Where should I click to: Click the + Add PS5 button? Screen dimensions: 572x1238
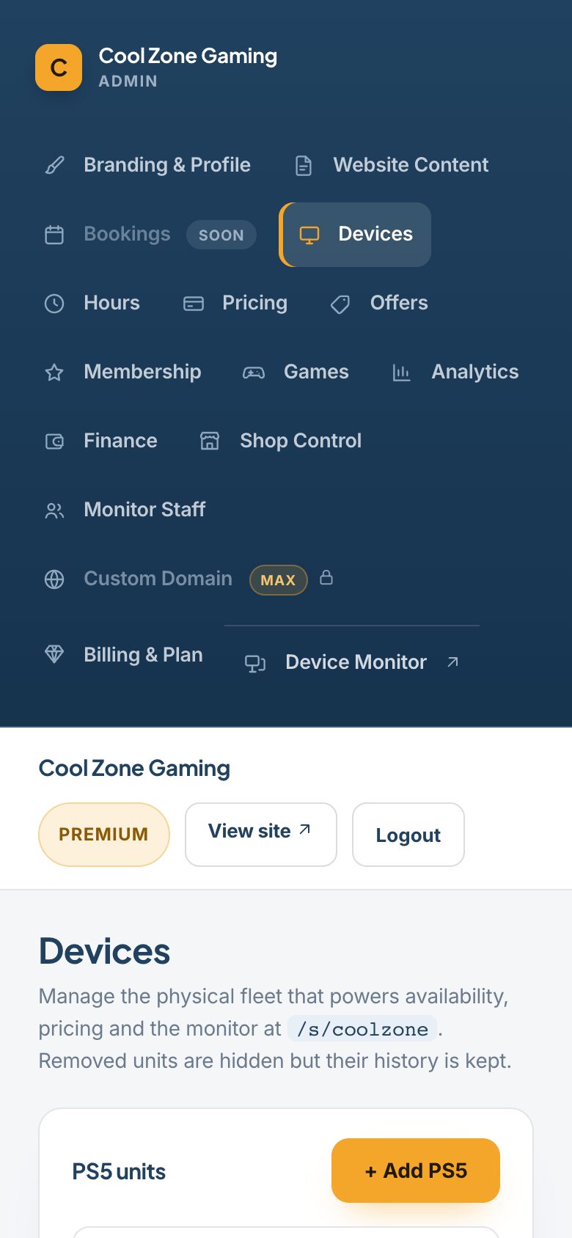coord(416,1171)
